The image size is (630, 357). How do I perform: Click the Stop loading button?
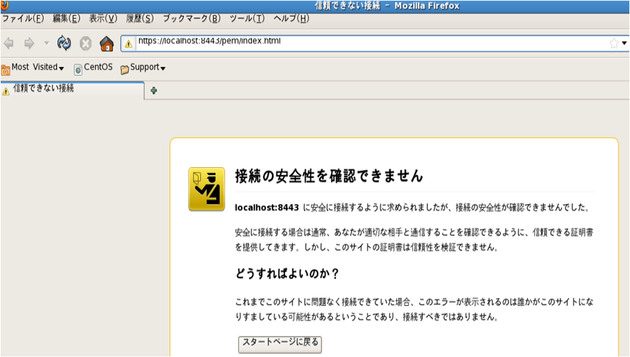coord(85,43)
